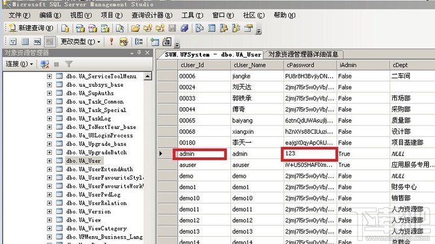435x244 pixels.
Task: Open the 编辑 menu
Action: (x=50, y=15)
